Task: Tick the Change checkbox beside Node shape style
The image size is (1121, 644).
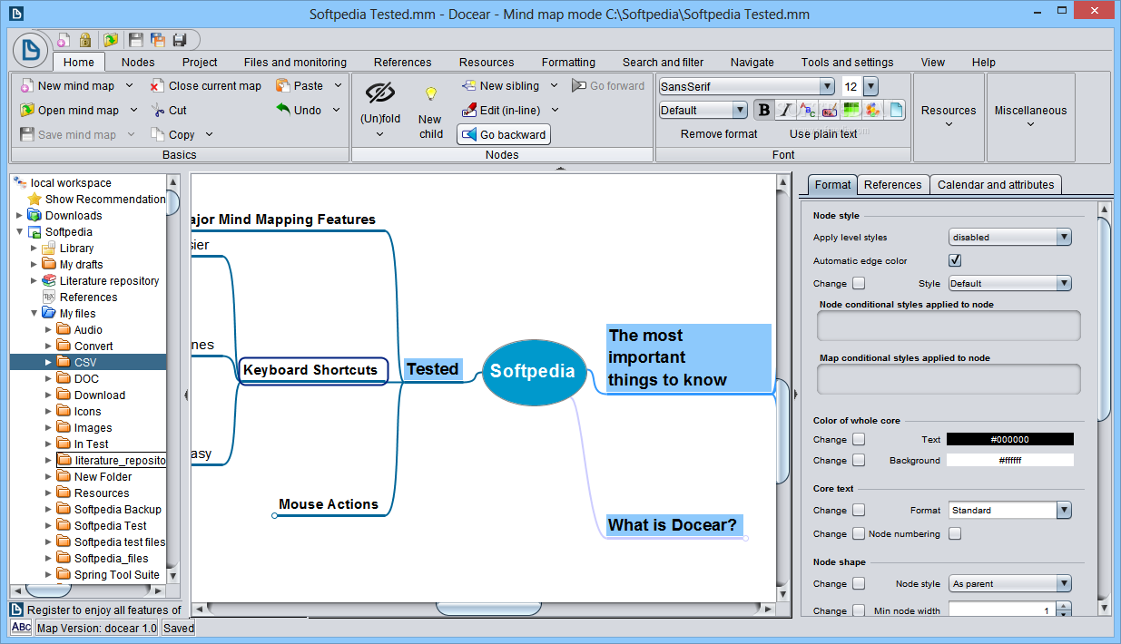Action: pos(859,583)
